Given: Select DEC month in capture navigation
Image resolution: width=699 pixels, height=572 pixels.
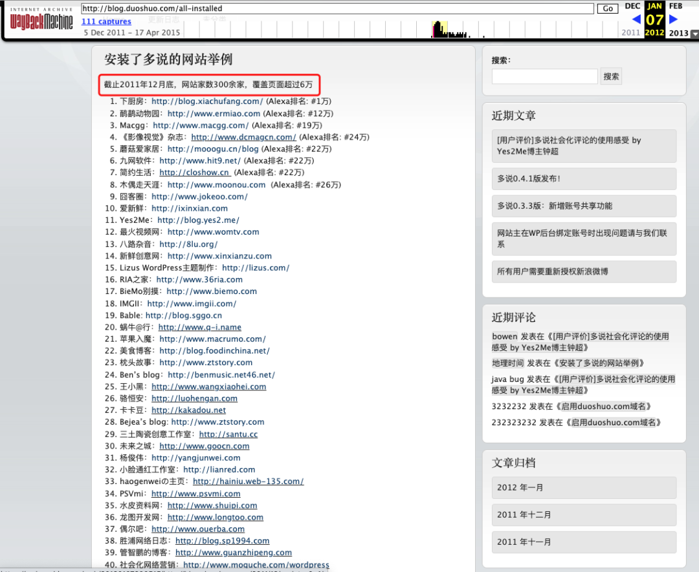Looking at the screenshot, I should coord(632,6).
